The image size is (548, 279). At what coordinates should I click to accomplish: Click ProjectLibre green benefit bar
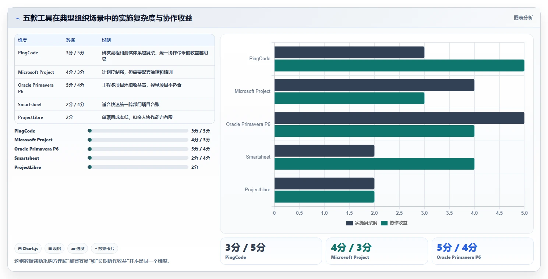coord(324,196)
